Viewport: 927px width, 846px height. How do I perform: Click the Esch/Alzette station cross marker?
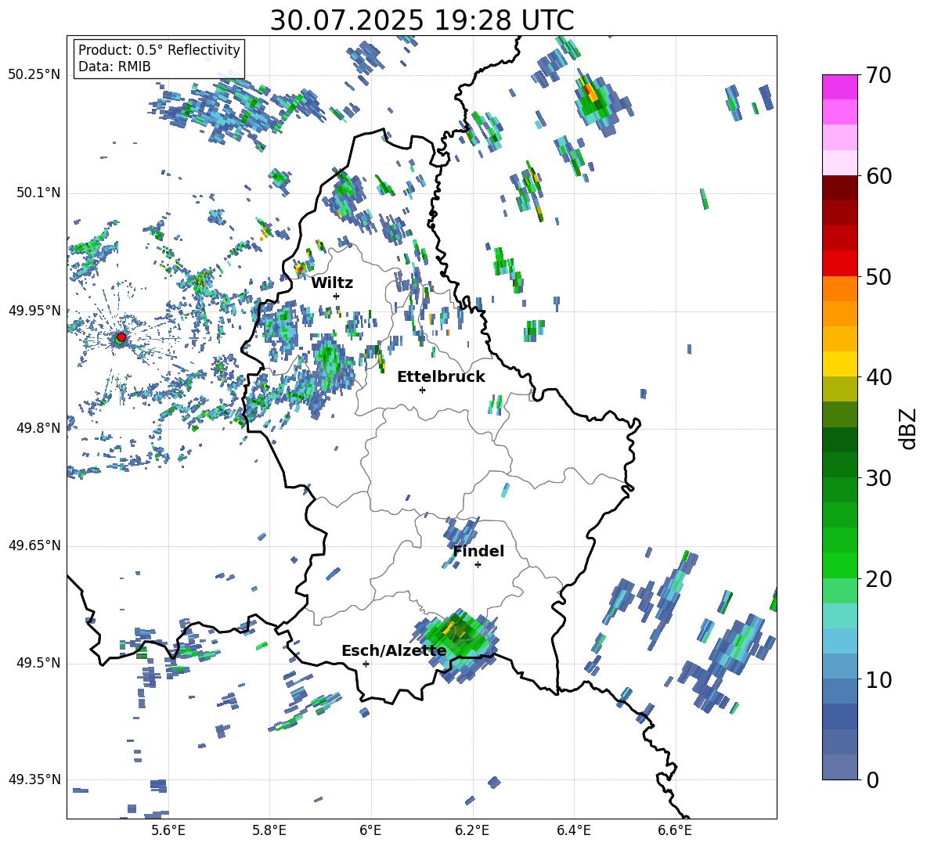[x=366, y=664]
